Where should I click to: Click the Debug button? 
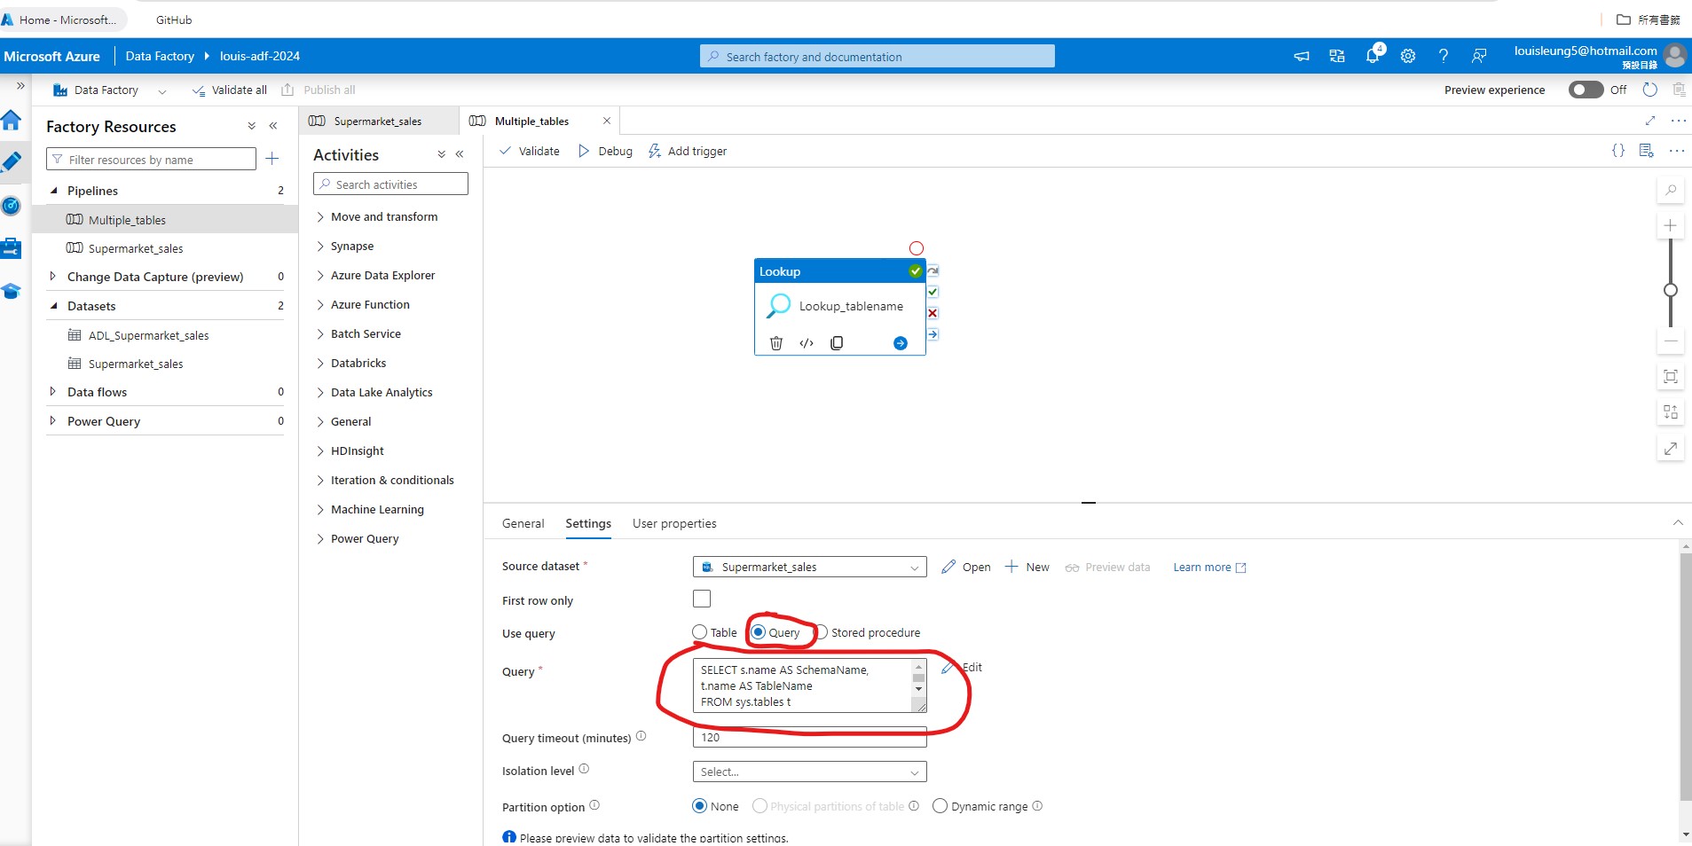coord(606,151)
